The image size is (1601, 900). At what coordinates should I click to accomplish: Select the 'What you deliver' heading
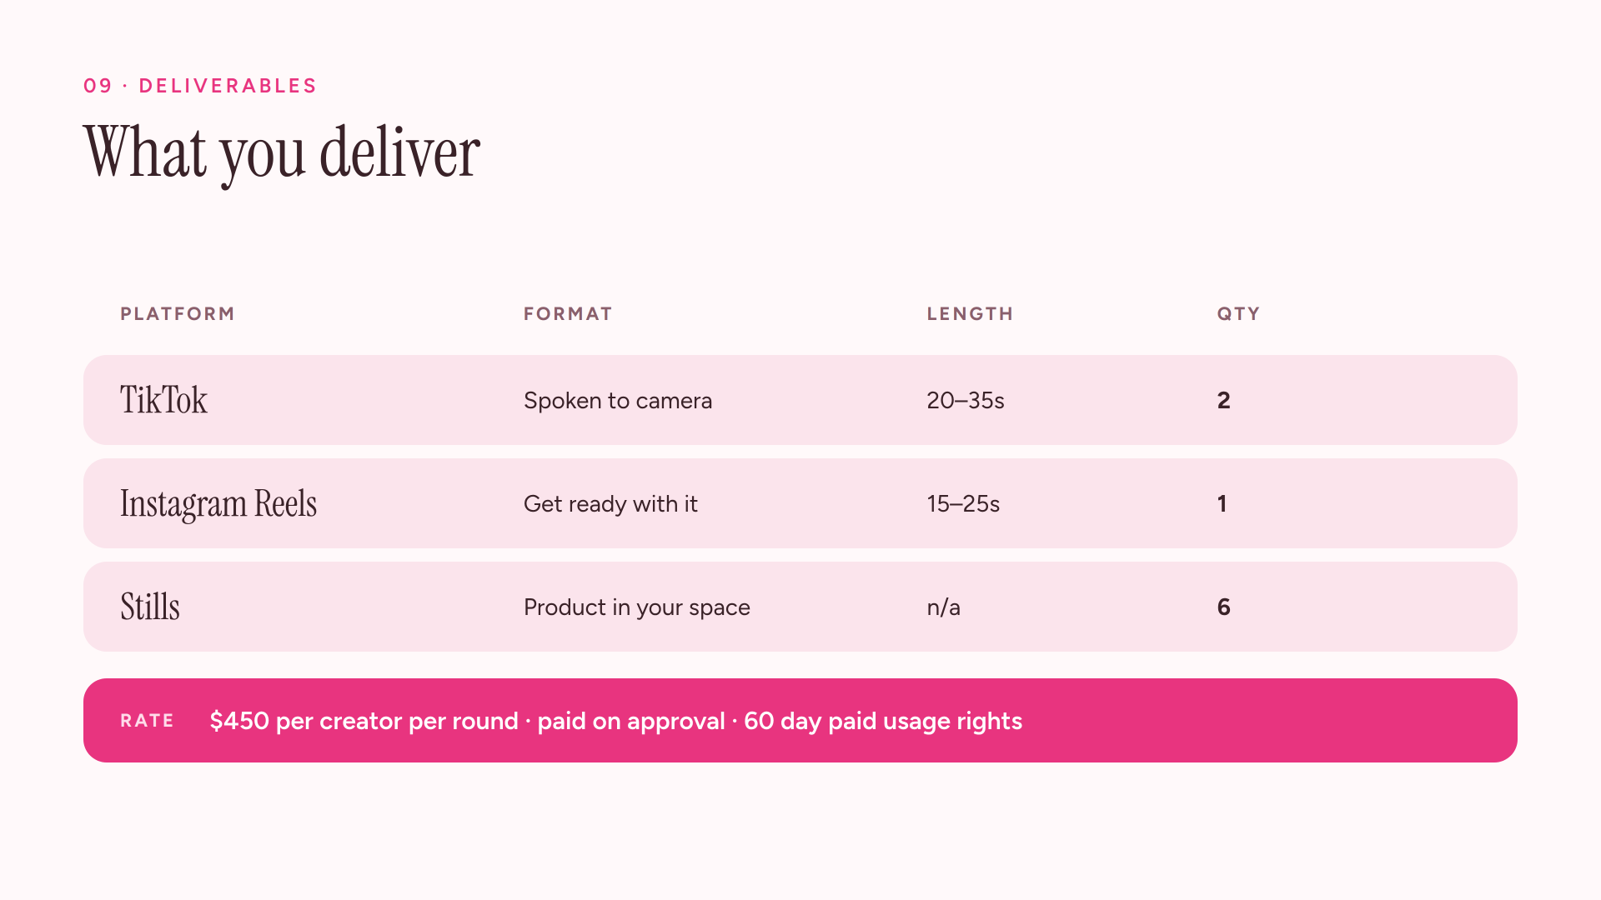[282, 154]
